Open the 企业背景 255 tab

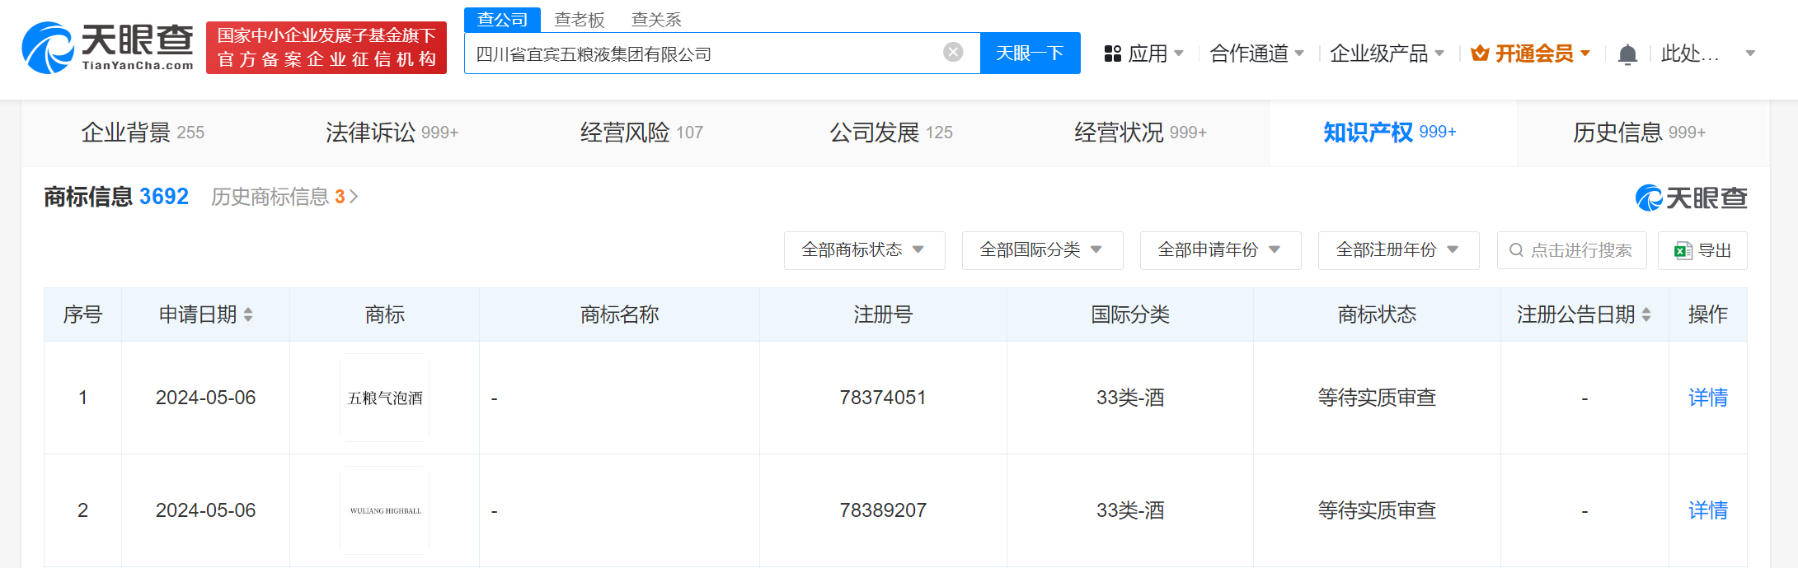143,133
